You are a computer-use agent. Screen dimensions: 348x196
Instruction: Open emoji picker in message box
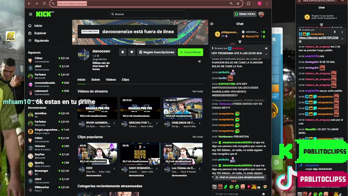[x=263, y=194]
